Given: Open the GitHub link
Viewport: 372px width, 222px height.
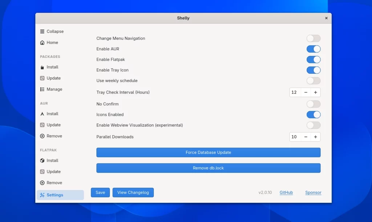Looking at the screenshot, I should pyautogui.click(x=286, y=193).
